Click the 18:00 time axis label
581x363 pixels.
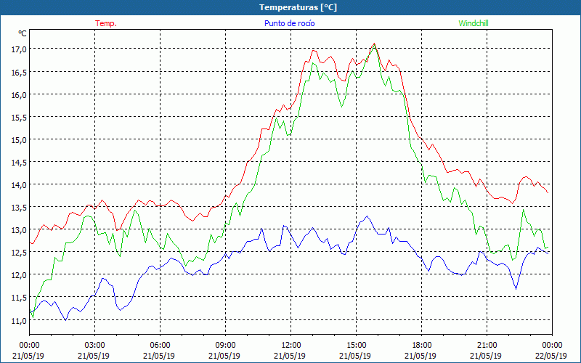click(422, 346)
